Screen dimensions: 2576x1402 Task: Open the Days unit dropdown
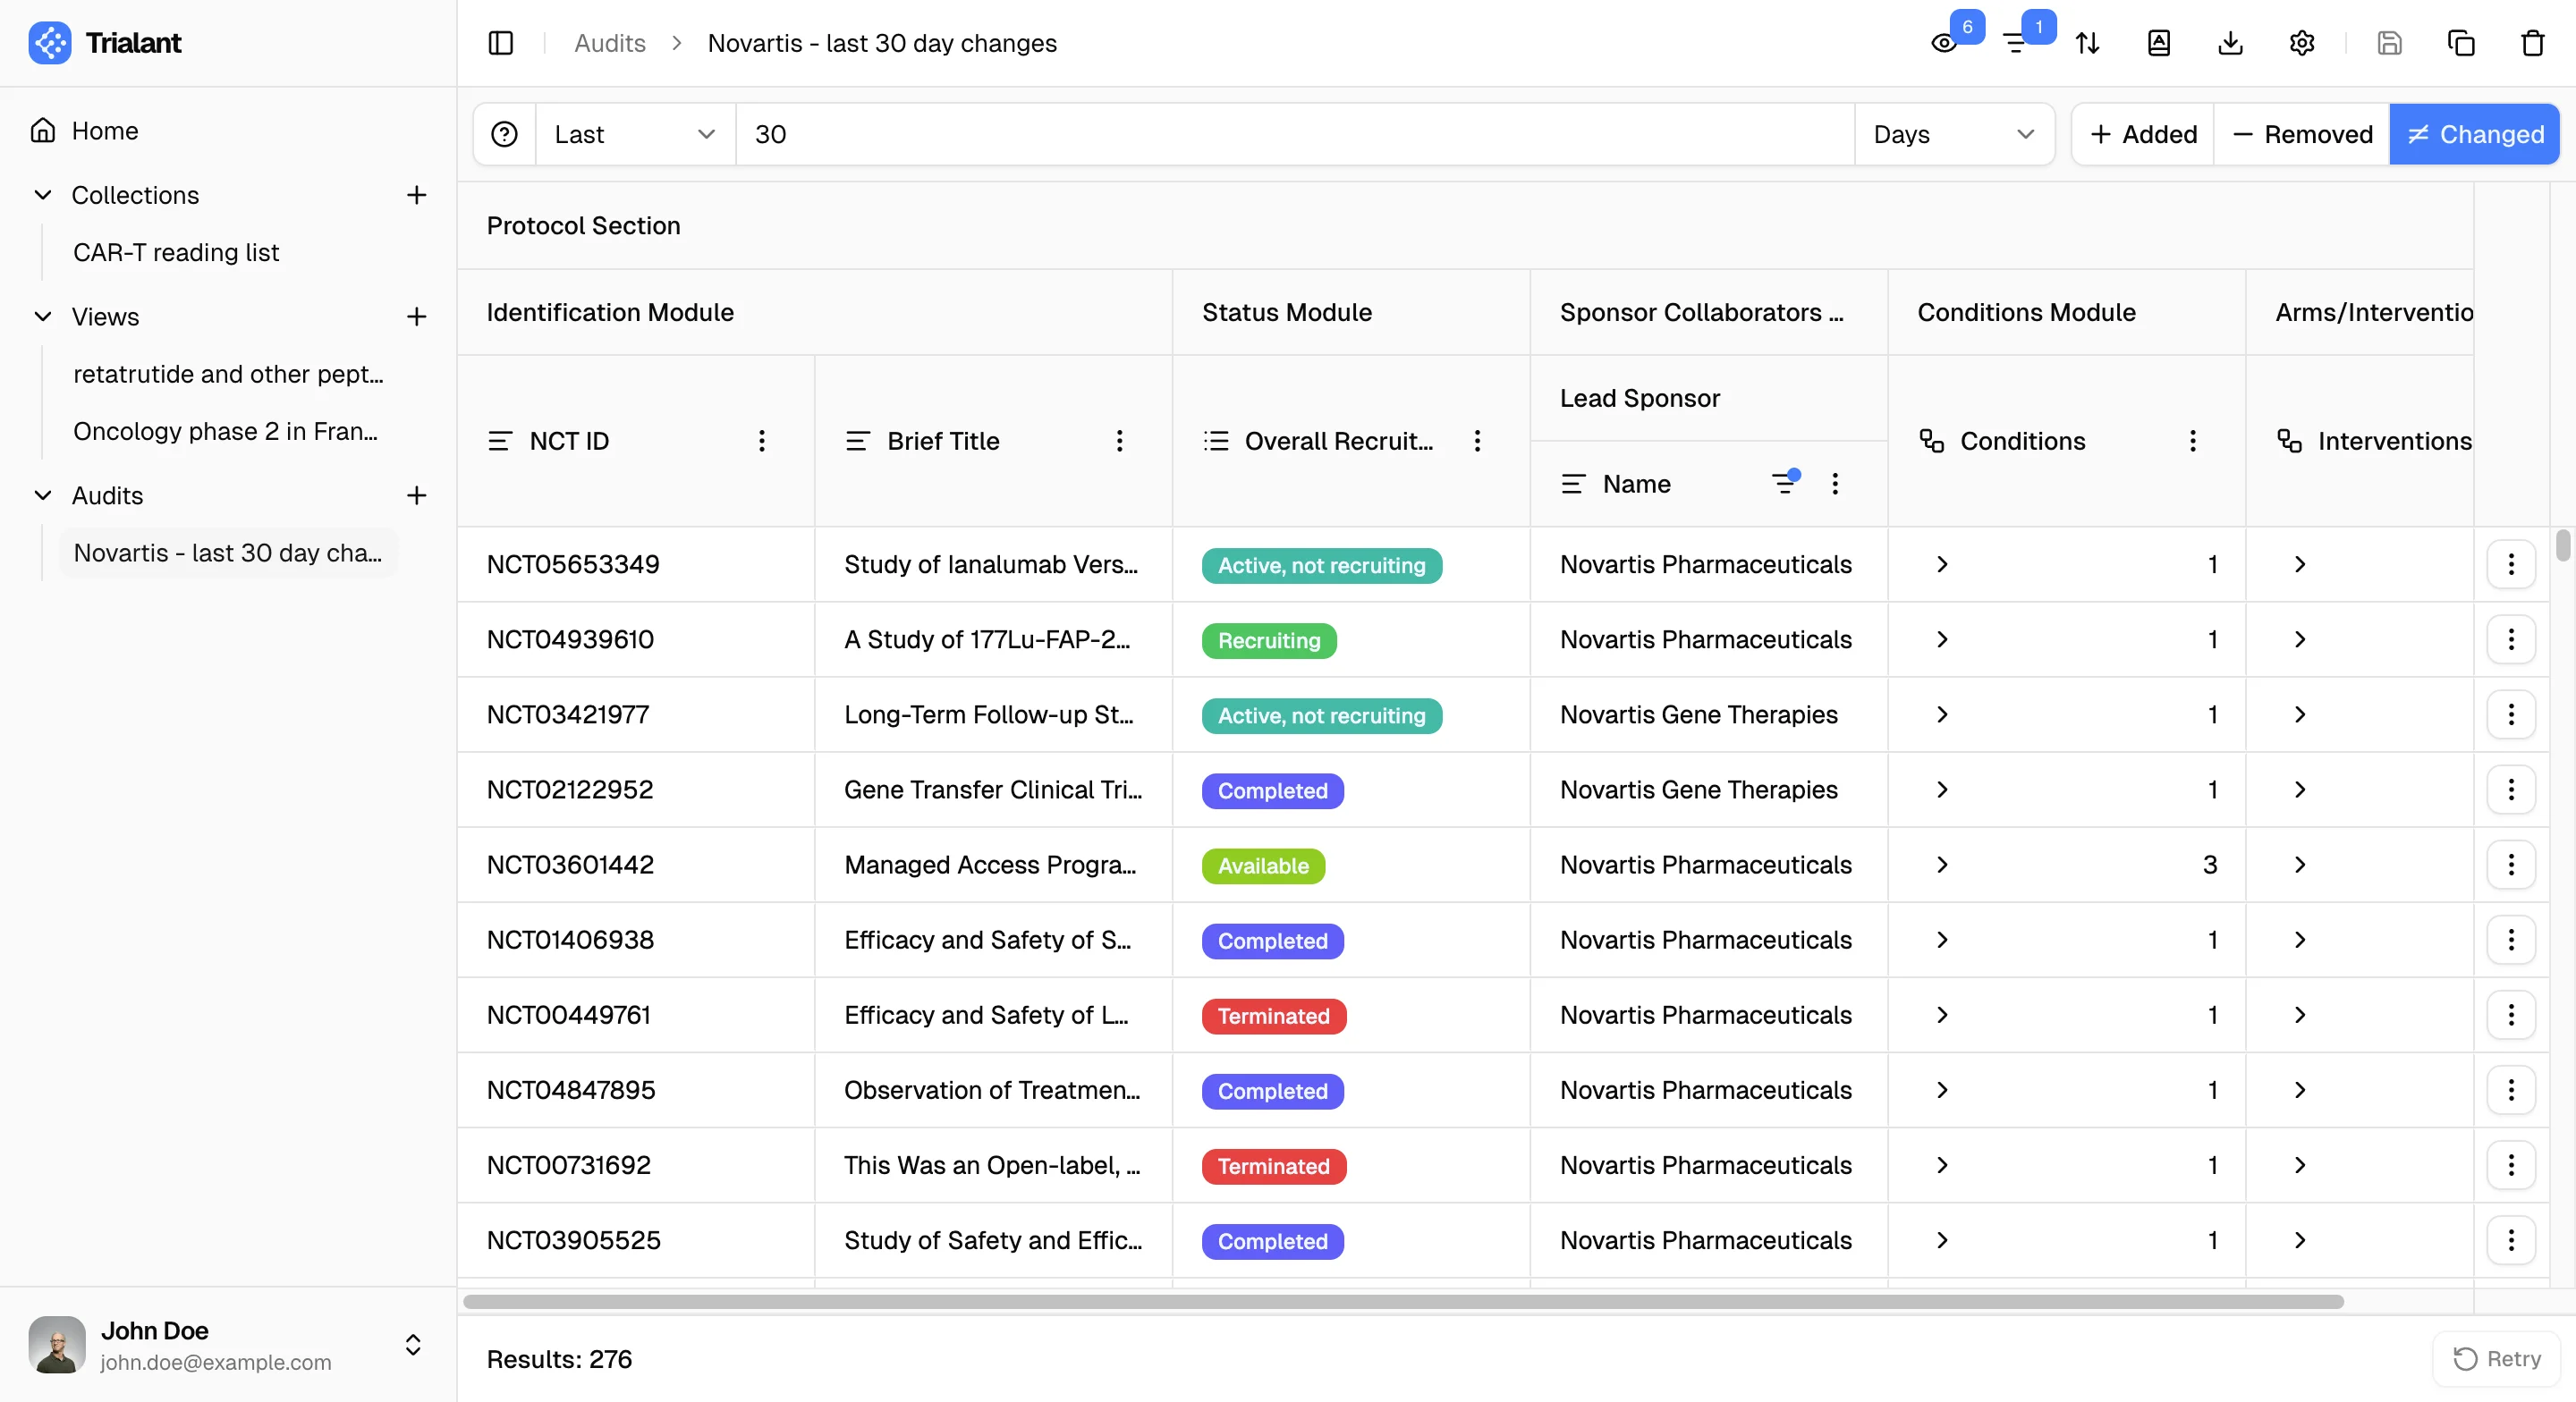pos(1954,134)
